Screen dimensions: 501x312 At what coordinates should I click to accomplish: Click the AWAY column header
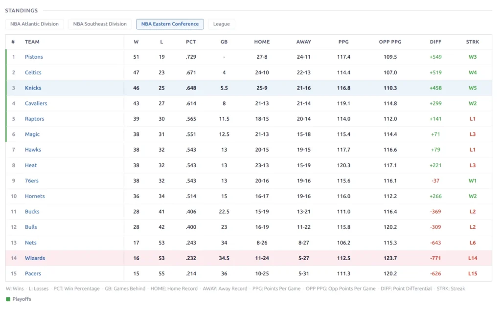(303, 42)
